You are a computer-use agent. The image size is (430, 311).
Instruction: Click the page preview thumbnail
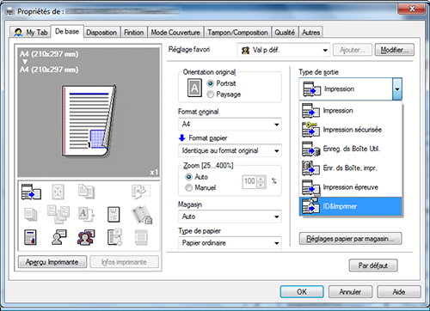(89, 121)
